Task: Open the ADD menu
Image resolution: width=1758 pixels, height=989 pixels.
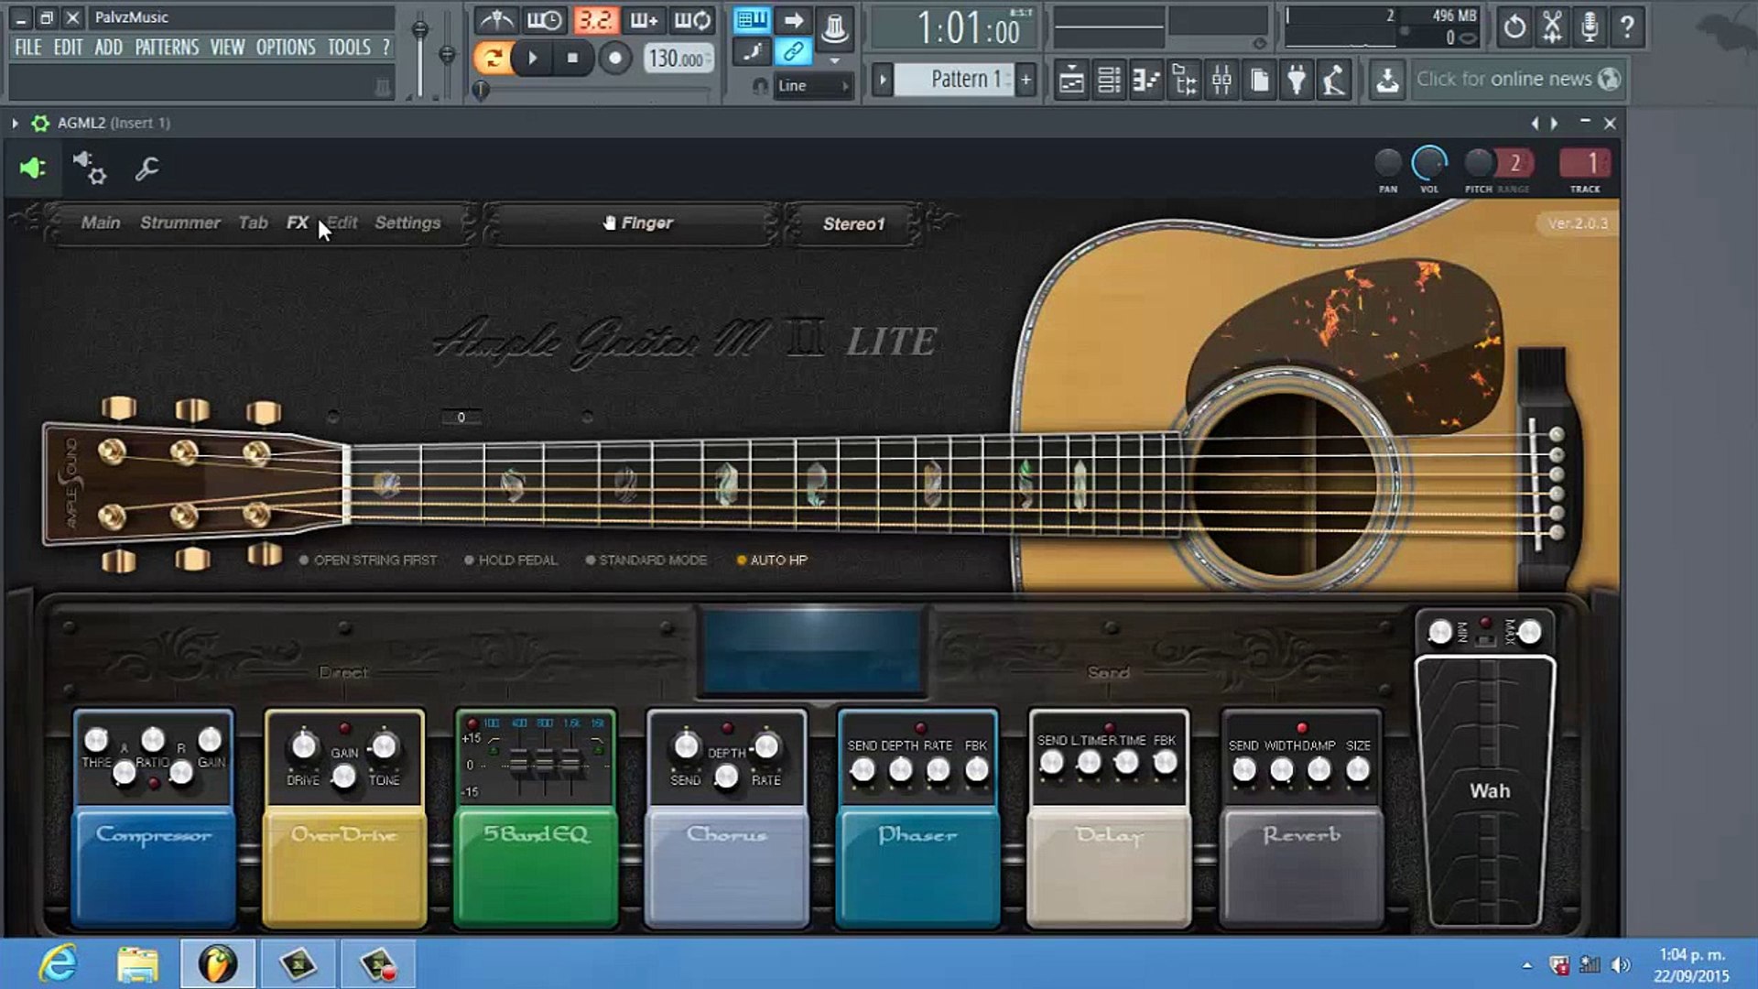Action: pyautogui.click(x=108, y=48)
